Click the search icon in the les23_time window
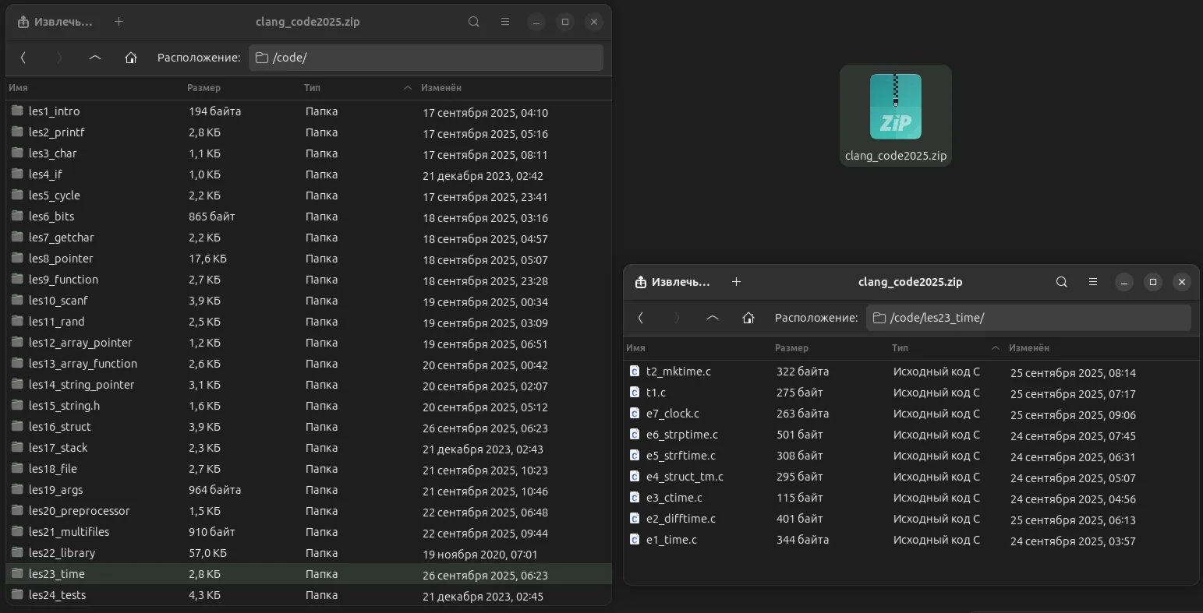This screenshot has height=613, width=1203. tap(1061, 282)
